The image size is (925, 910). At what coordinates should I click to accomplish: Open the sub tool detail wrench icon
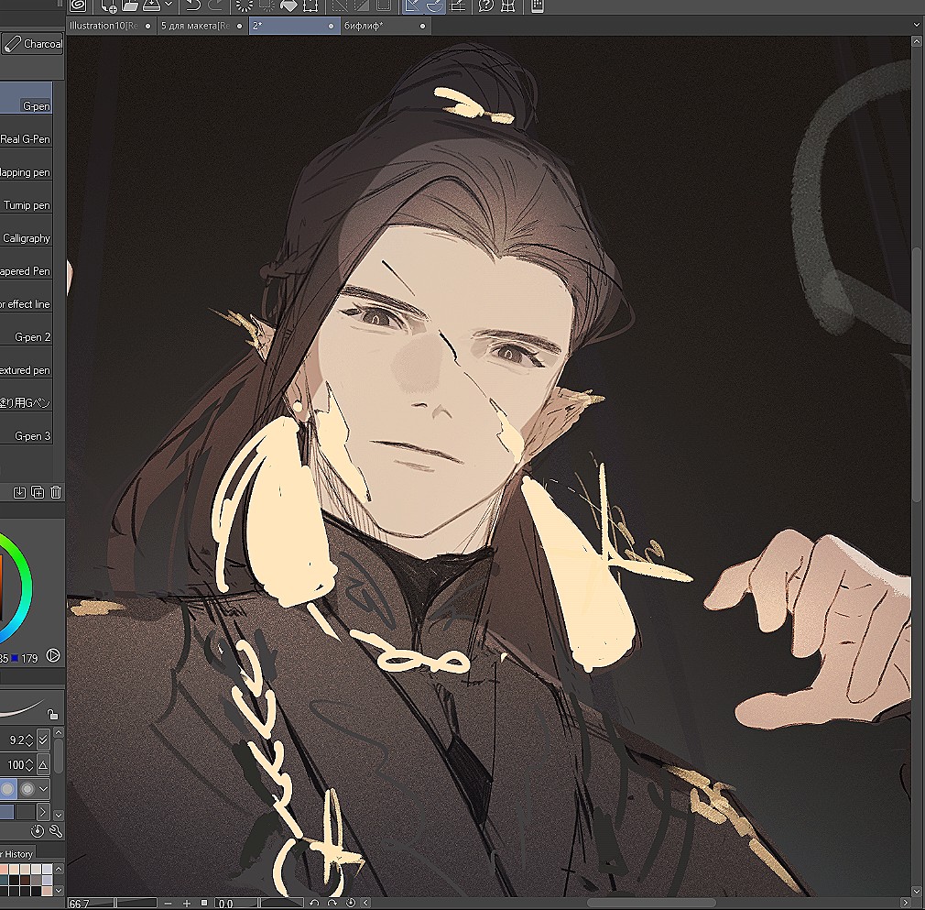pyautogui.click(x=55, y=831)
